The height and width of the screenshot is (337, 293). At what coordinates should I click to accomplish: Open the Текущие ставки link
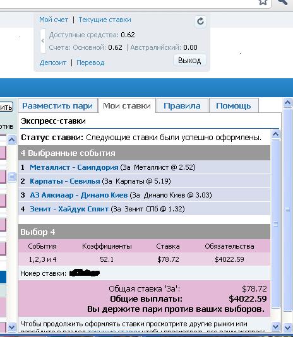[x=105, y=20]
